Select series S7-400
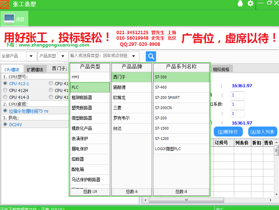 coord(181,87)
